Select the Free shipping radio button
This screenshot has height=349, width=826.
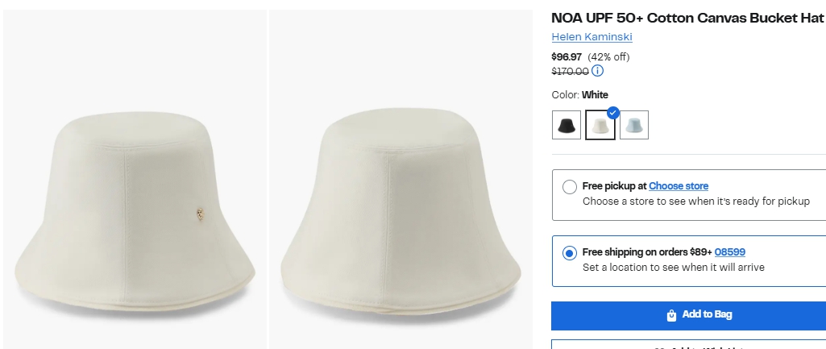point(570,252)
